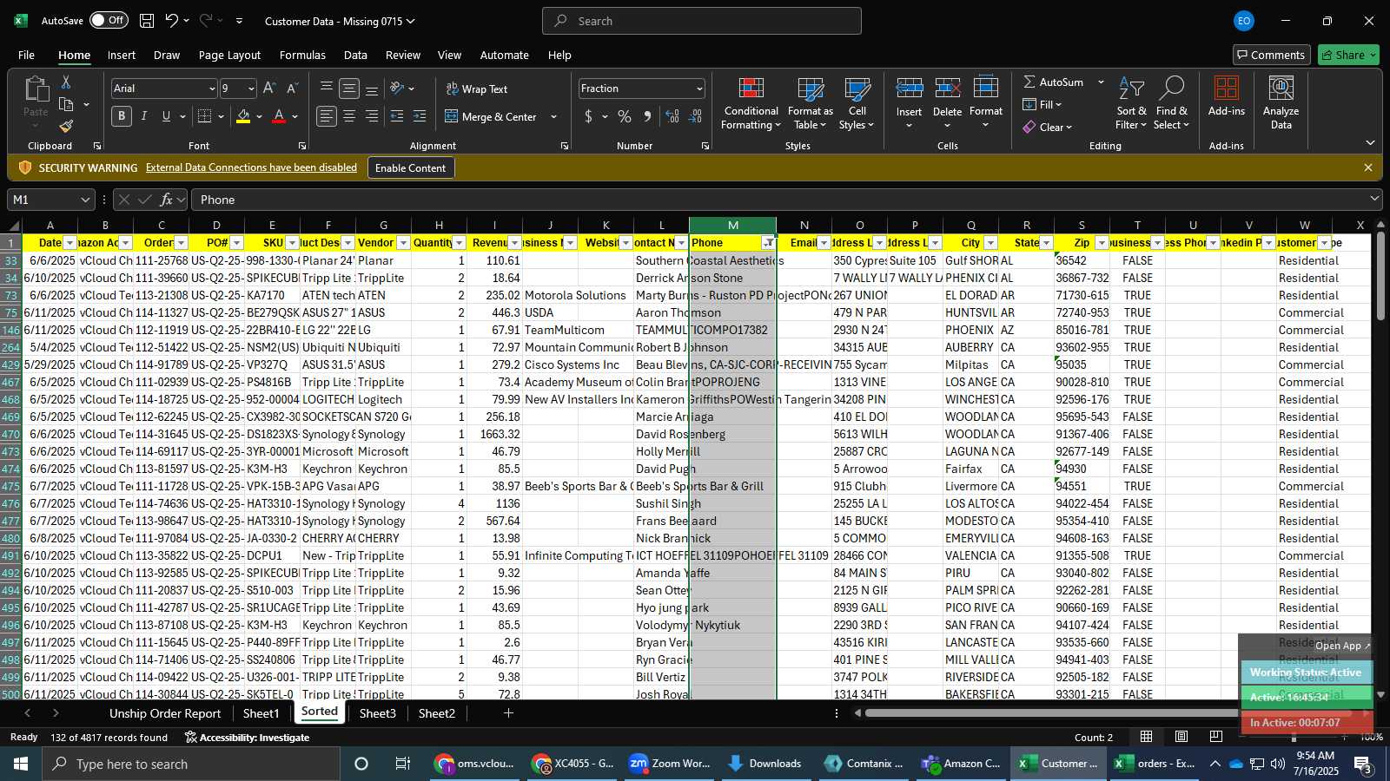Switch to Page Layout view icon

point(1181,737)
